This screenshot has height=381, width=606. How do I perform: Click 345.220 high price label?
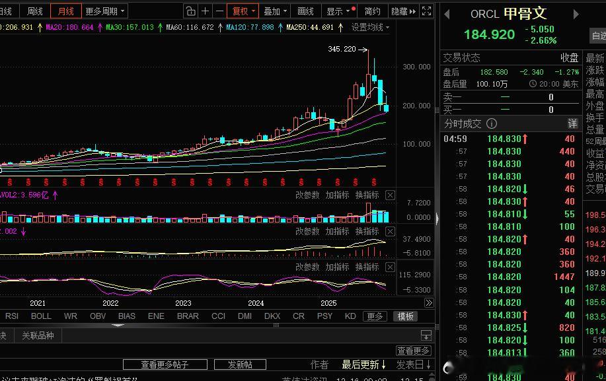click(x=342, y=49)
